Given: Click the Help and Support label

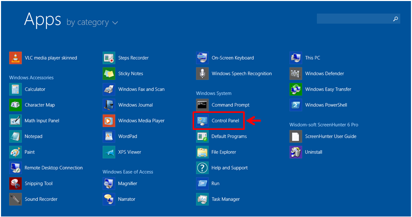Looking at the screenshot, I should click(229, 168).
